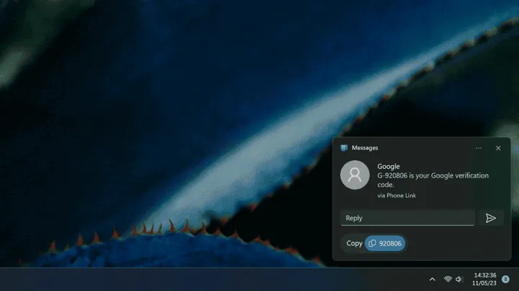Click the message text 'G-920806 is your Google verification code.'

pos(433,180)
